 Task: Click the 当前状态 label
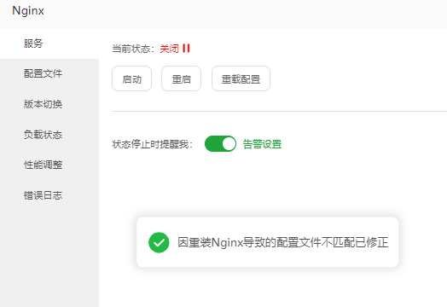[x=133, y=49]
